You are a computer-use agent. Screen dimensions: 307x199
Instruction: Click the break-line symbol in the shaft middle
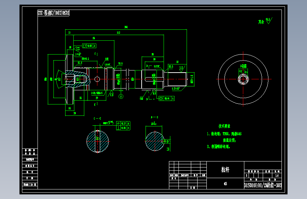pos(127,79)
